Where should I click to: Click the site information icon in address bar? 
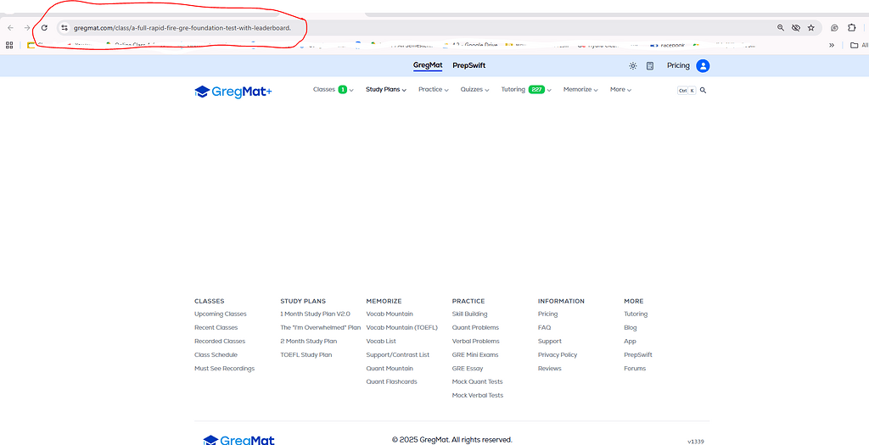(x=64, y=28)
